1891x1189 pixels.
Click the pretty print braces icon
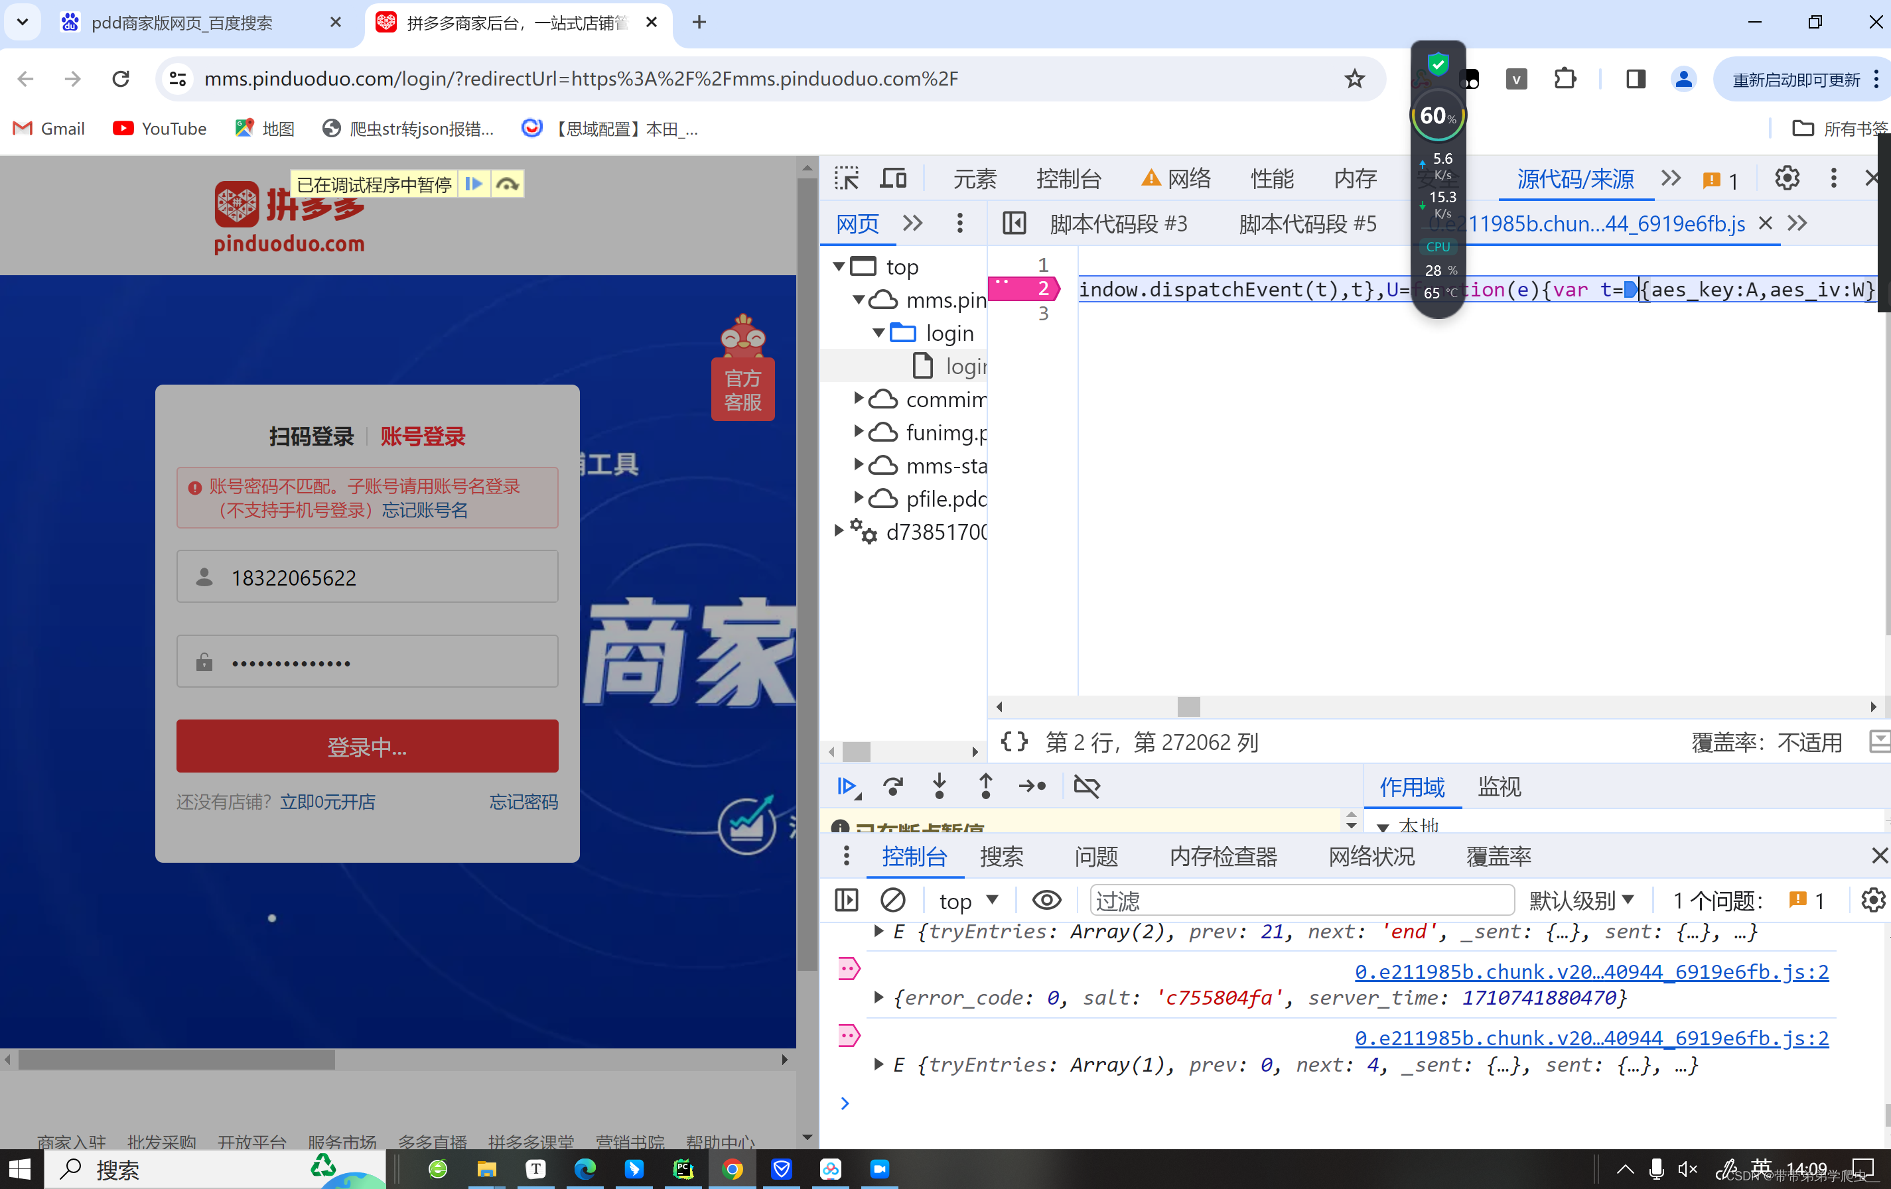[1014, 741]
